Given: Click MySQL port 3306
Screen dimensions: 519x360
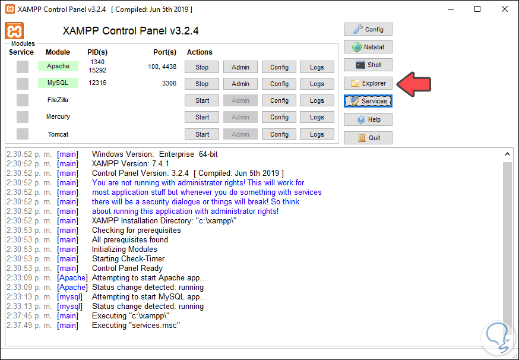Looking at the screenshot, I should click(169, 83).
